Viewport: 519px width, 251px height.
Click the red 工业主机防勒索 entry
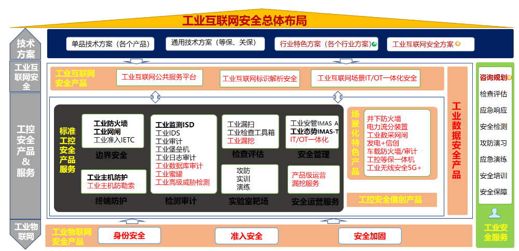(x=111, y=186)
